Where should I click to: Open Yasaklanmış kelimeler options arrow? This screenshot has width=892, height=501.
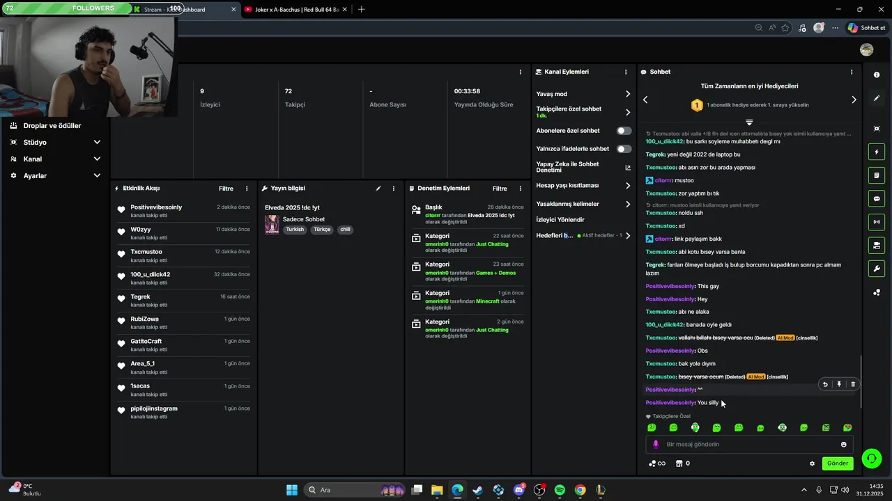[x=627, y=204]
